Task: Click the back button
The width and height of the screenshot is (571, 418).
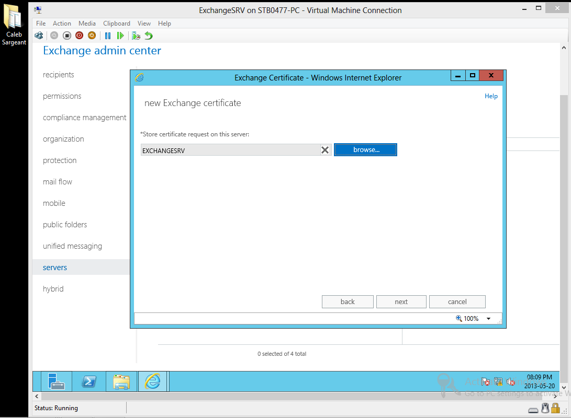Action: pyautogui.click(x=348, y=301)
